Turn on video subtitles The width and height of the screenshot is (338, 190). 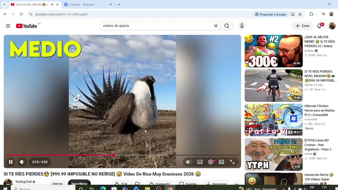(x=200, y=162)
